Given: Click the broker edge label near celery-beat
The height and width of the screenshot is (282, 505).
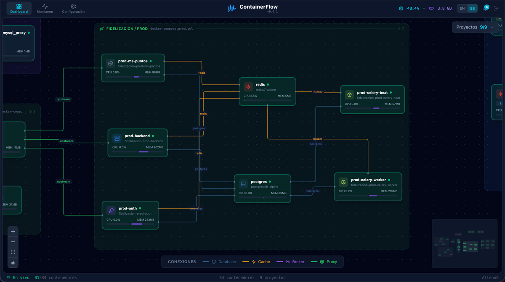Looking at the screenshot, I should [318, 92].
